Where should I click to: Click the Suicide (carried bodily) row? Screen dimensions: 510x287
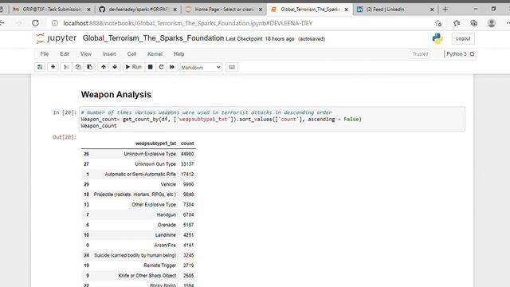click(x=138, y=255)
